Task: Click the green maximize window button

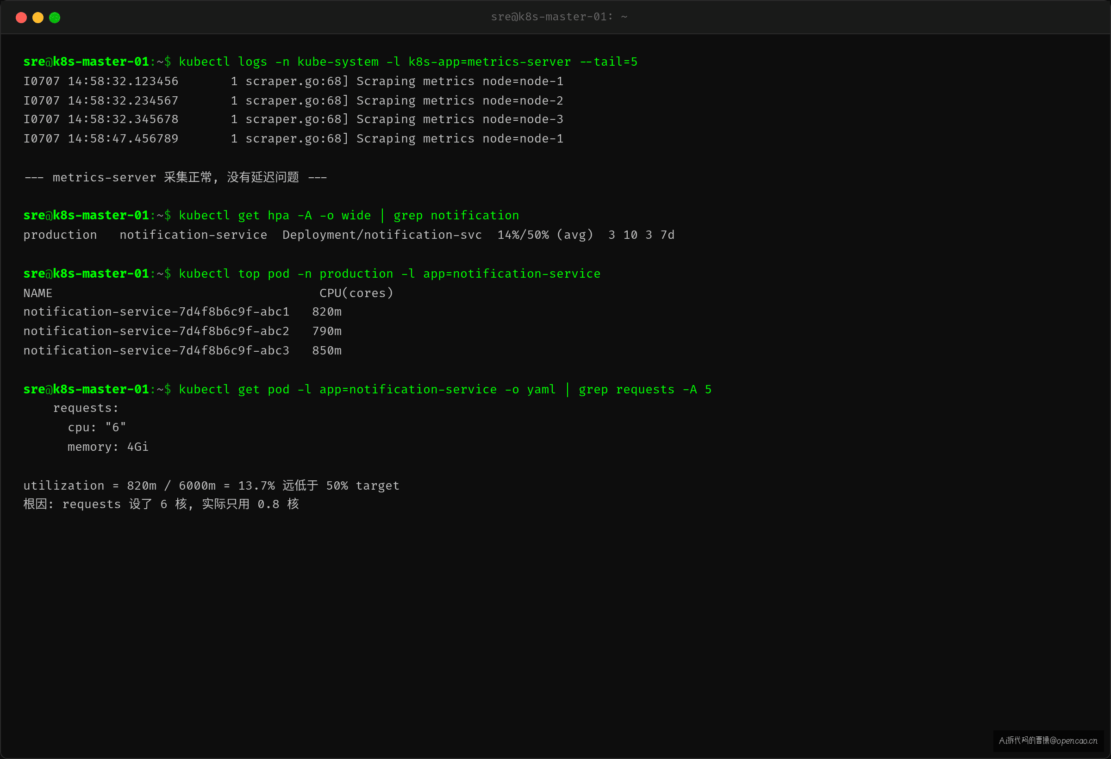Action: (x=55, y=18)
